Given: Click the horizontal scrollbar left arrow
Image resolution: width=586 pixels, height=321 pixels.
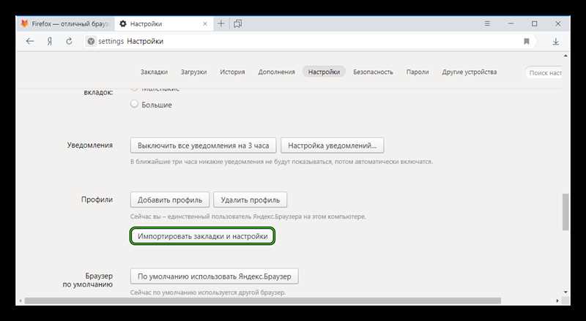Looking at the screenshot, I should coord(20,301).
